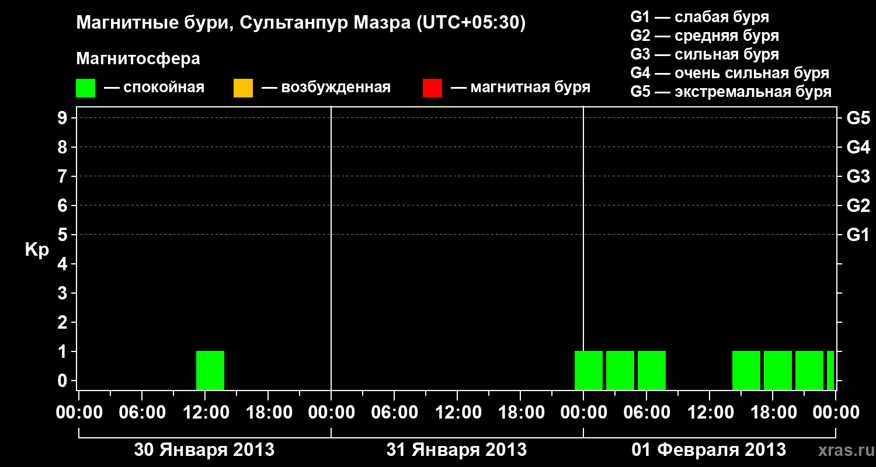Viewport: 876px width, 467px height.
Task: Click the '01 Февраля 2013' date label
Action: point(709,450)
